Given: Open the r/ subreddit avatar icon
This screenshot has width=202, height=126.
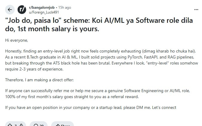Looking at the screenshot, I should click(22, 10).
